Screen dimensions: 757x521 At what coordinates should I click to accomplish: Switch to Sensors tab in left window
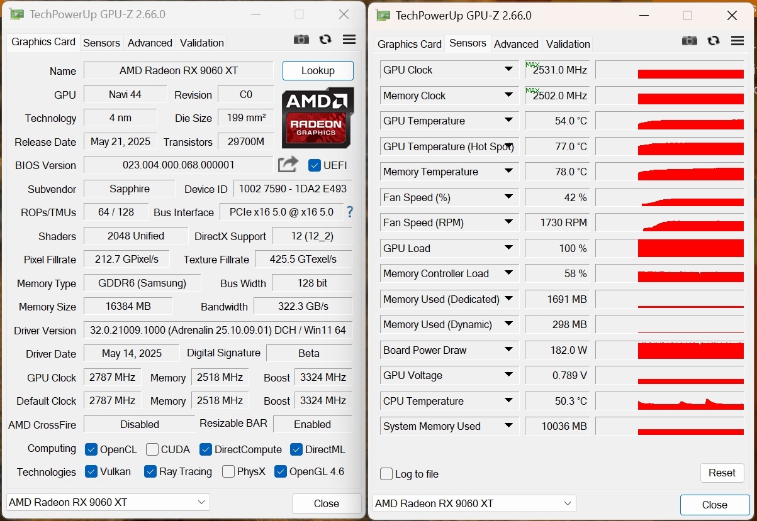101,43
